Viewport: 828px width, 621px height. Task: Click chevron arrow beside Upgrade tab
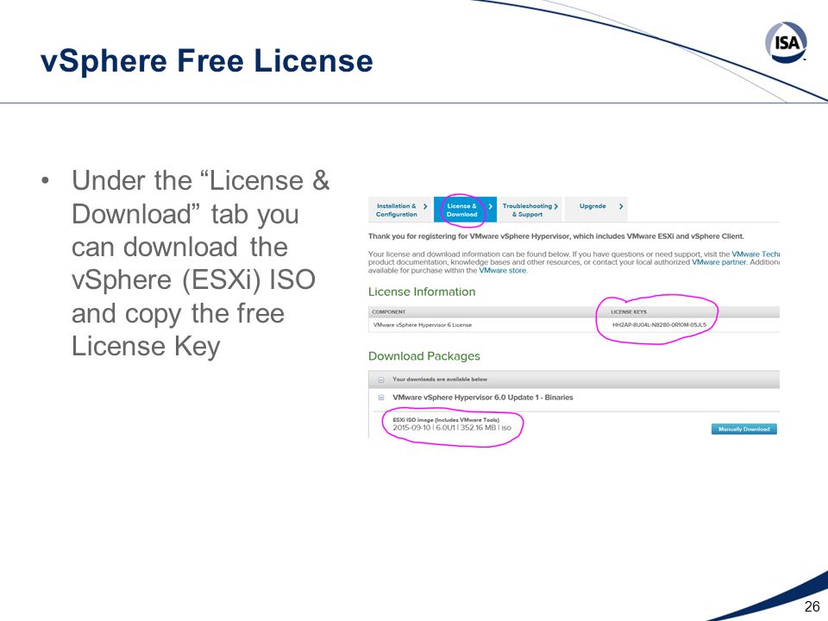tap(621, 206)
